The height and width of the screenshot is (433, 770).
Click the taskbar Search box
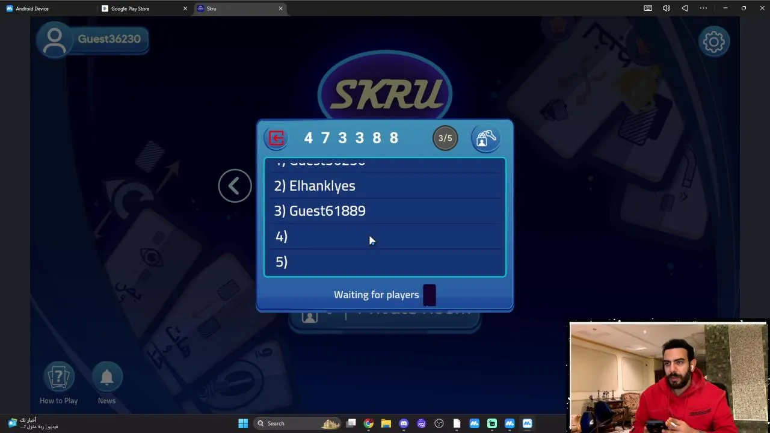(x=298, y=423)
